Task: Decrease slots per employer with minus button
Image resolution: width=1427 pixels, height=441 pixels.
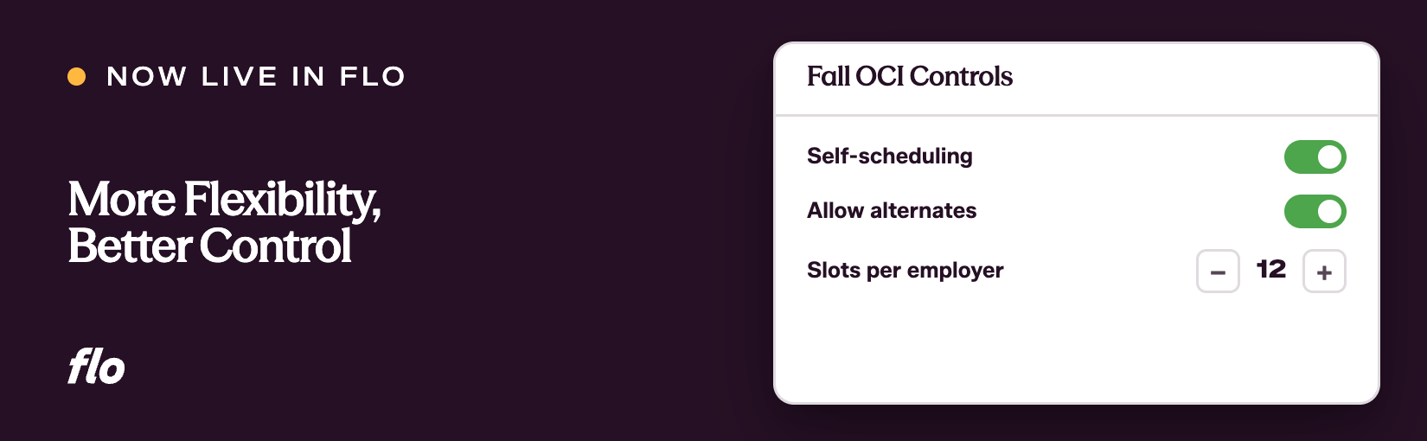Action: 1218,272
